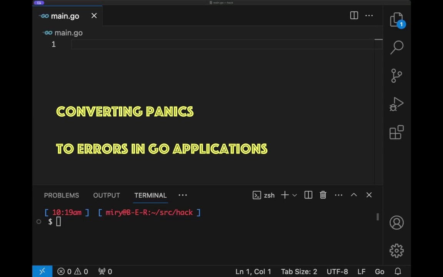Click miry@B-E-R:~/src/hack prompt text

point(149,212)
